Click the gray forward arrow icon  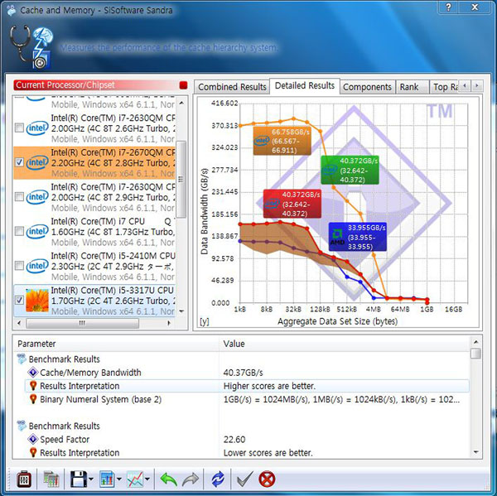click(x=191, y=479)
